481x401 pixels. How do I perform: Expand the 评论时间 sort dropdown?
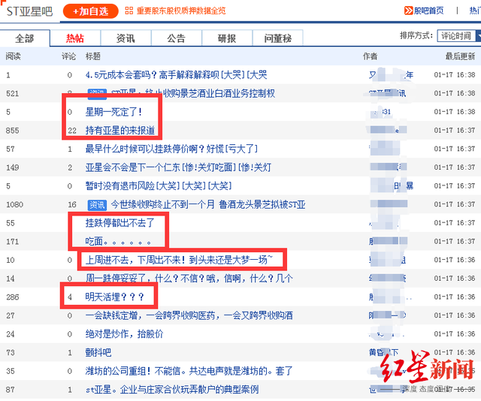pos(459,36)
